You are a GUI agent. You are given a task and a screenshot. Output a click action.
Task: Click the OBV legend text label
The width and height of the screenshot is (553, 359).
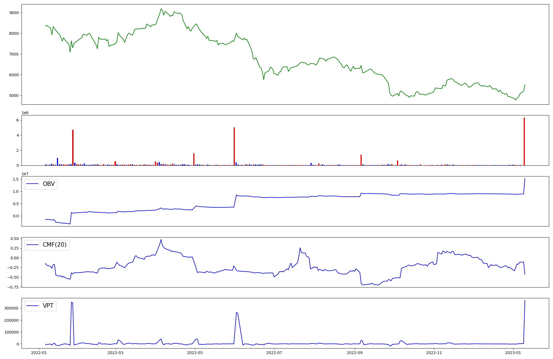(x=49, y=184)
